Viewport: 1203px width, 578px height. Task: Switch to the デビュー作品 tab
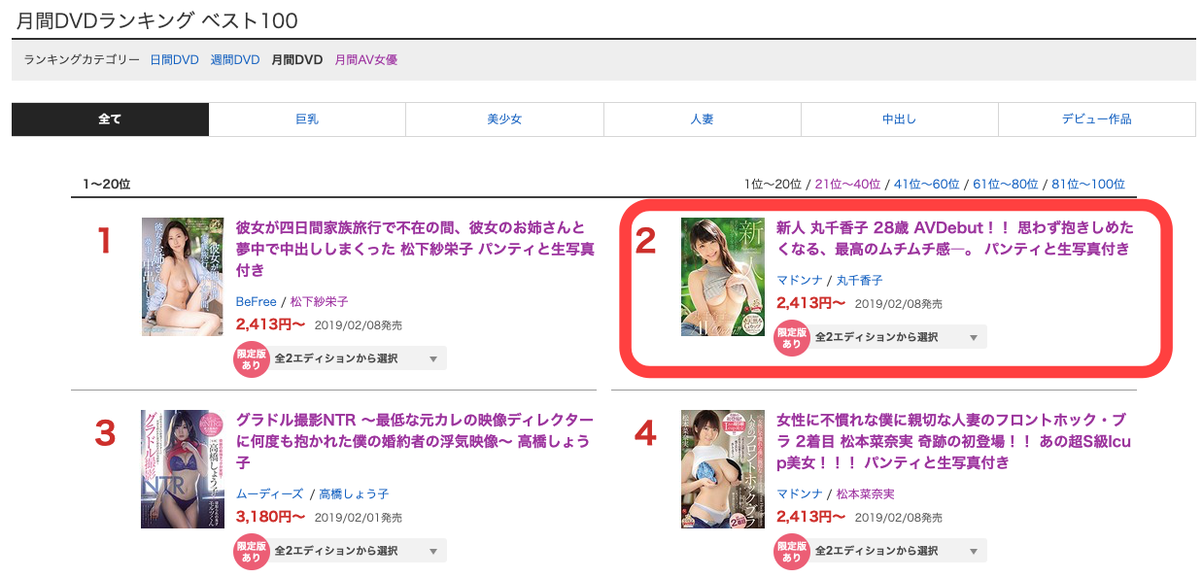(x=1096, y=119)
